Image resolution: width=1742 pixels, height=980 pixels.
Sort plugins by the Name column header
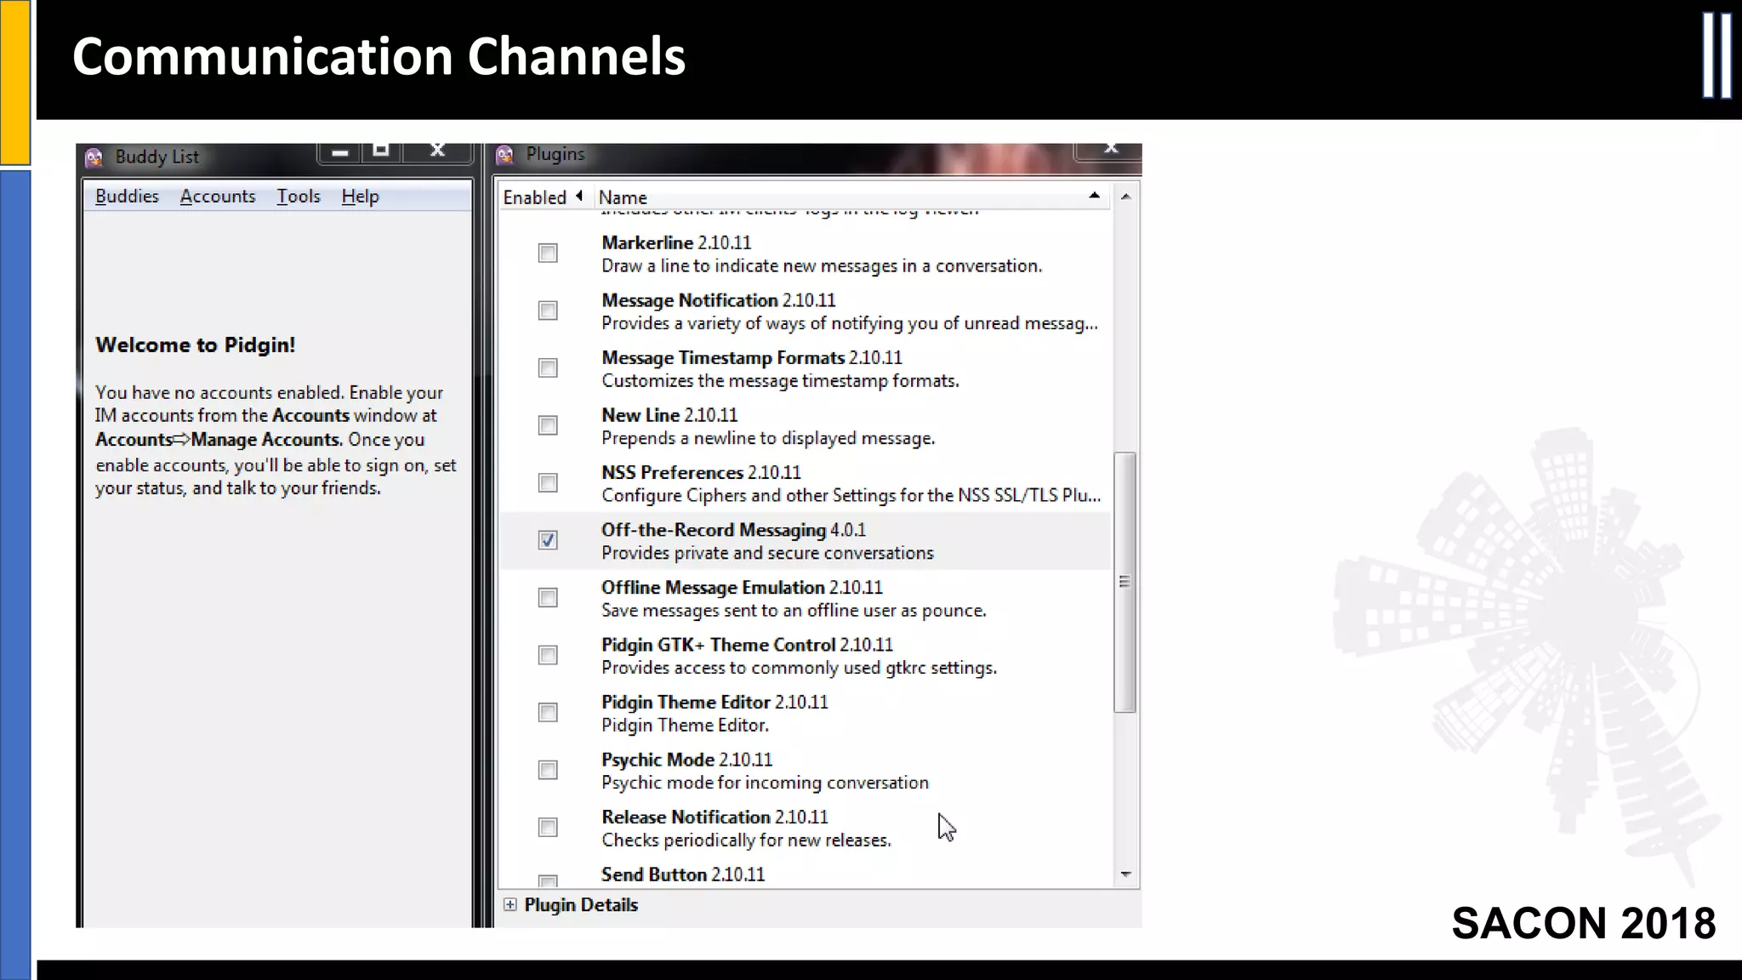(x=851, y=197)
